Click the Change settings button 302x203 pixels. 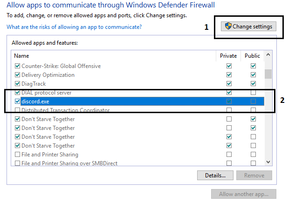[x=248, y=27]
